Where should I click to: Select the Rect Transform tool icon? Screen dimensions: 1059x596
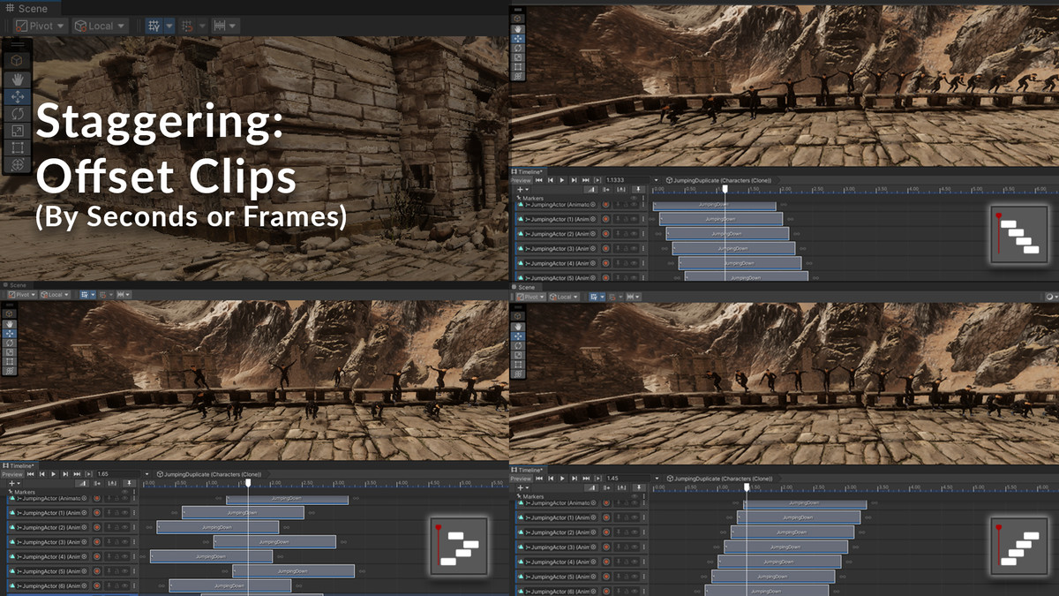pyautogui.click(x=16, y=147)
